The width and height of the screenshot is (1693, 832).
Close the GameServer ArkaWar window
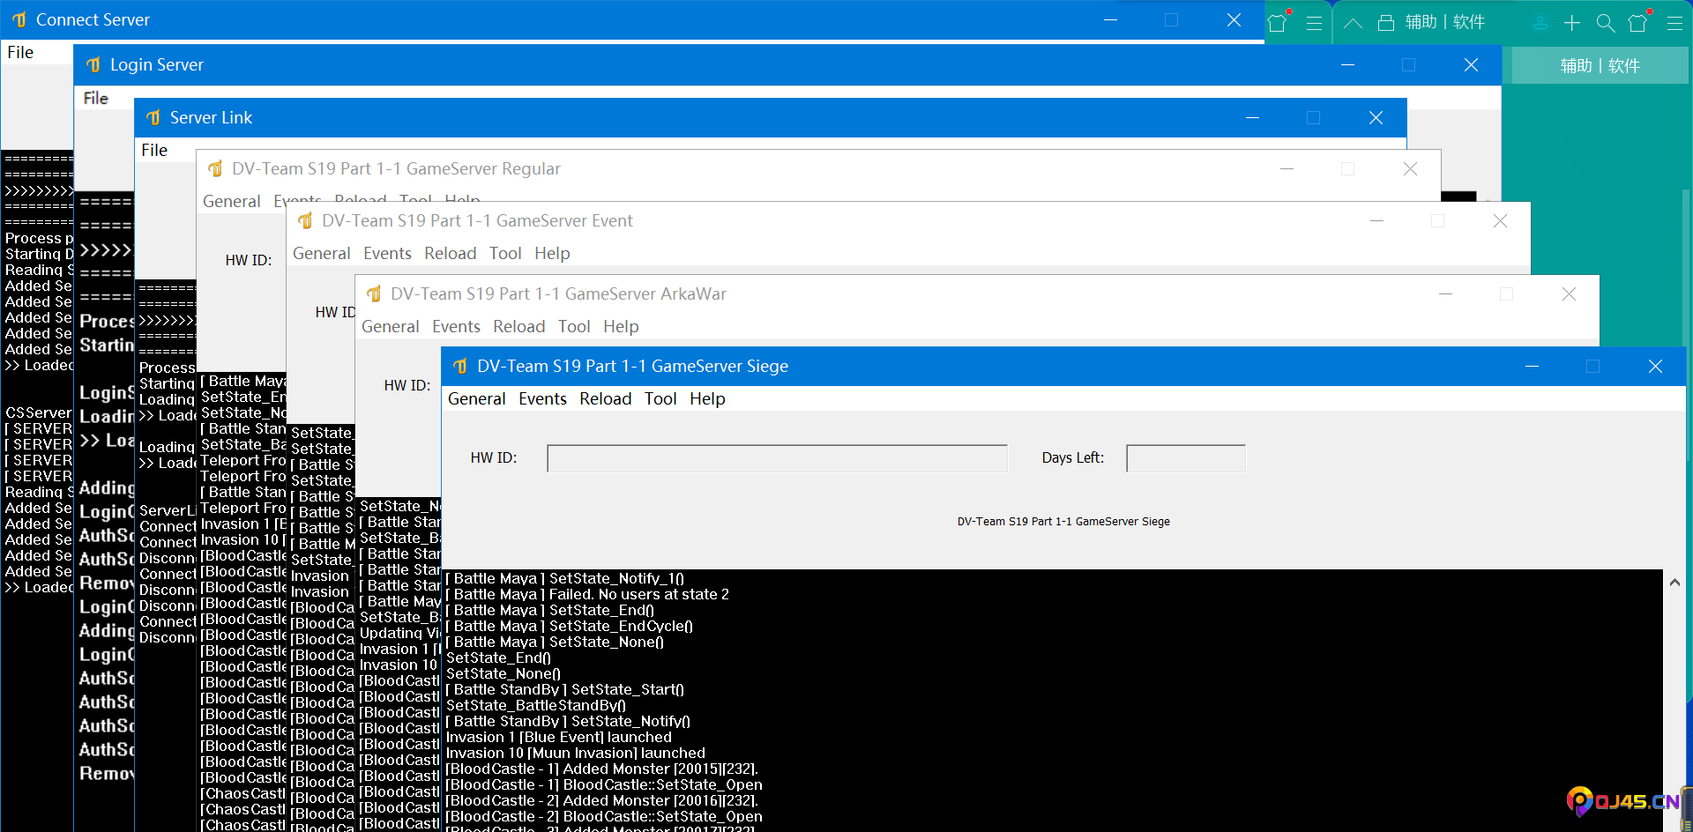coord(1569,293)
